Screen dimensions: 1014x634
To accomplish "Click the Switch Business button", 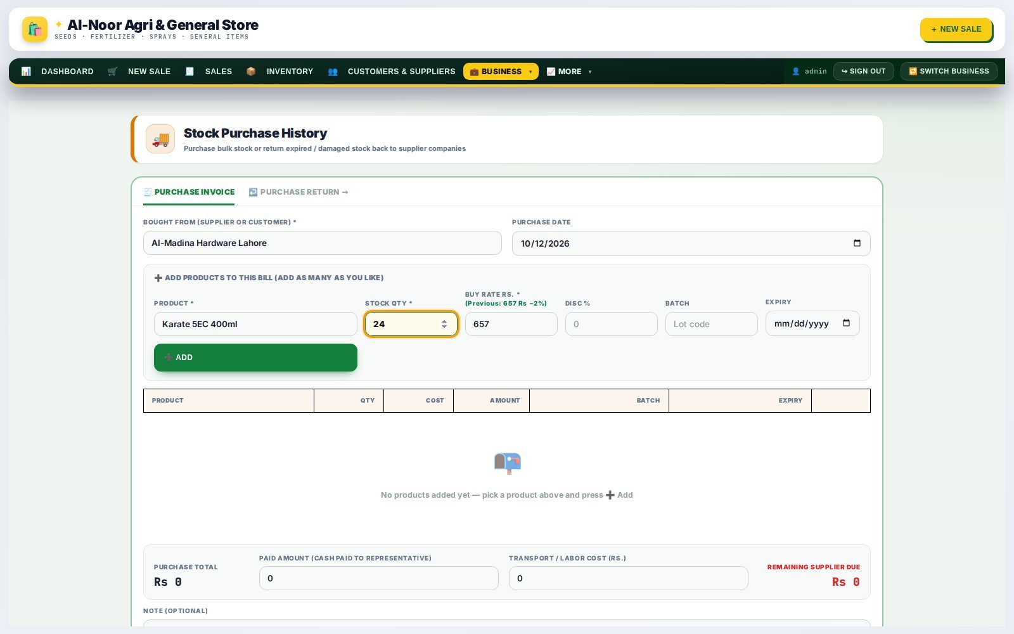I will (x=949, y=71).
